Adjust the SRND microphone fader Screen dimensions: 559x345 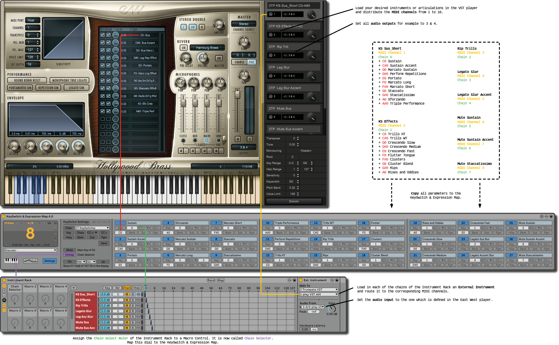point(219,103)
